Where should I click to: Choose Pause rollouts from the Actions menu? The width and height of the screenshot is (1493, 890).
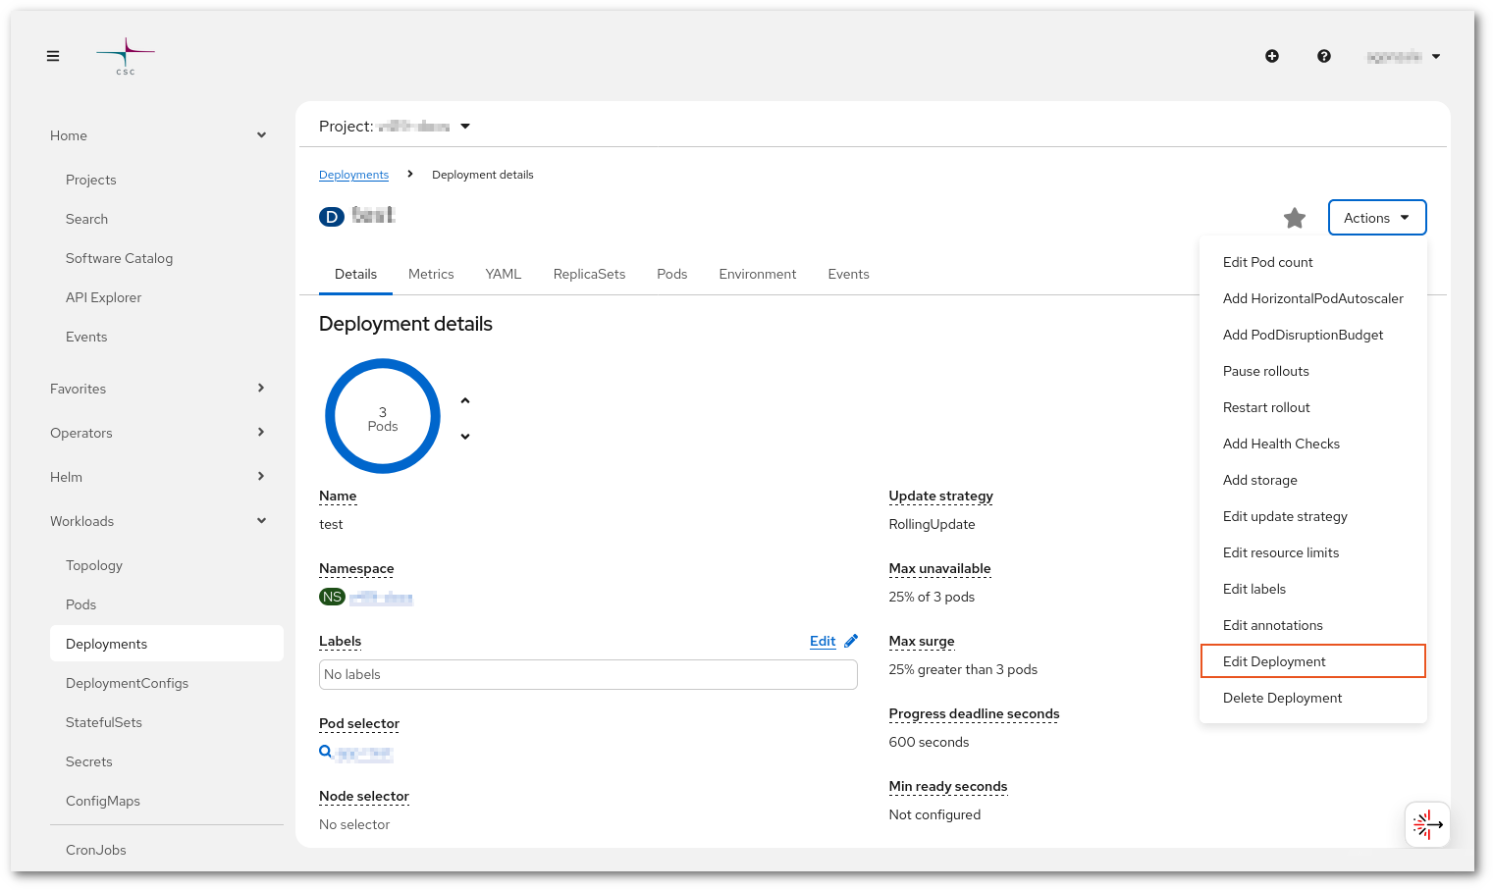pos(1265,371)
